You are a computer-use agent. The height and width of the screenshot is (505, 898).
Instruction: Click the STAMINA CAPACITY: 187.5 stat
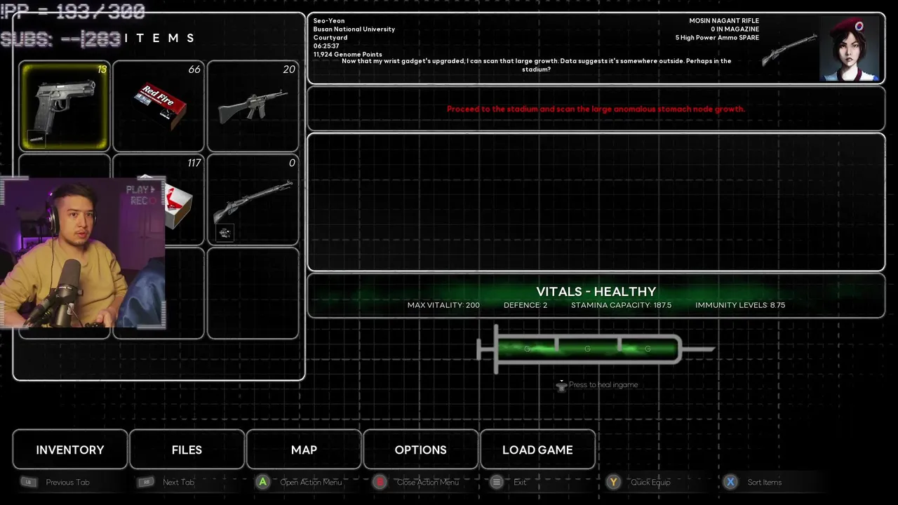click(x=621, y=305)
